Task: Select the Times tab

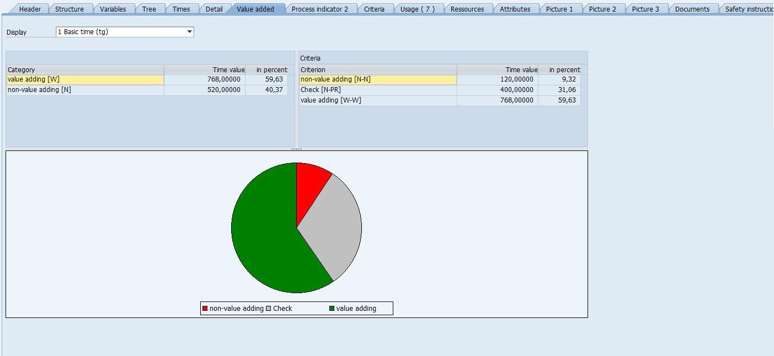Action: click(x=181, y=9)
